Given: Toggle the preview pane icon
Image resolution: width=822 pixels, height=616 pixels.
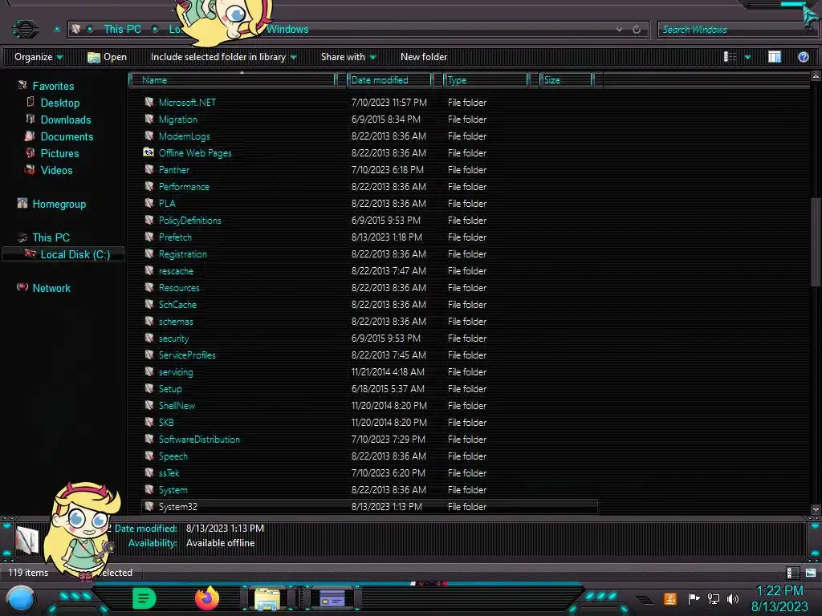Looking at the screenshot, I should [x=775, y=57].
